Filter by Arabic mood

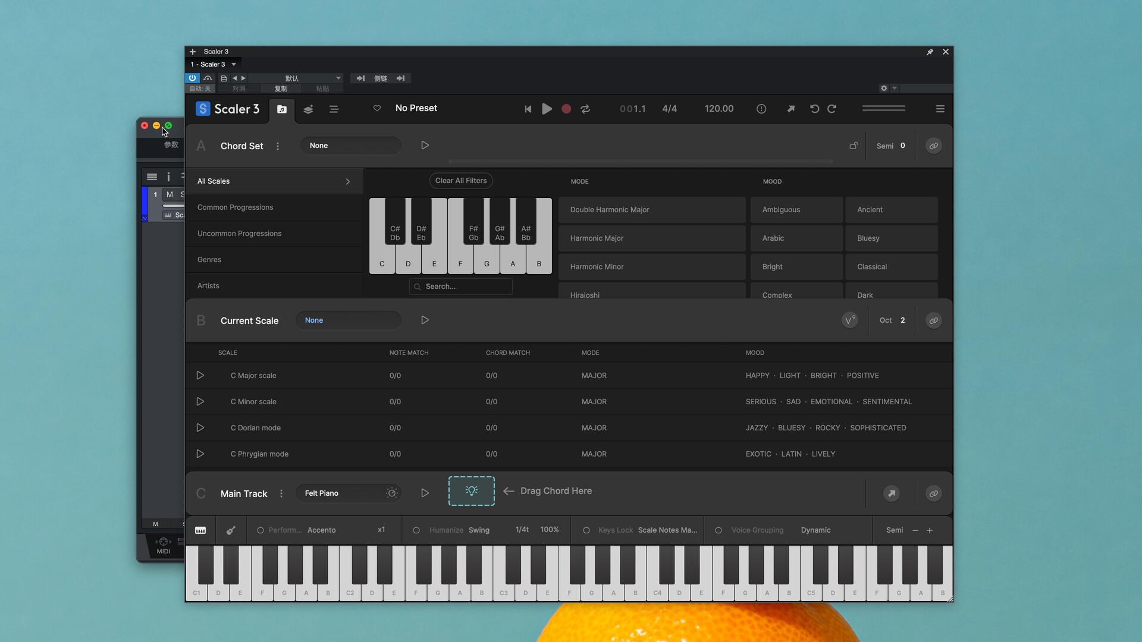(796, 238)
